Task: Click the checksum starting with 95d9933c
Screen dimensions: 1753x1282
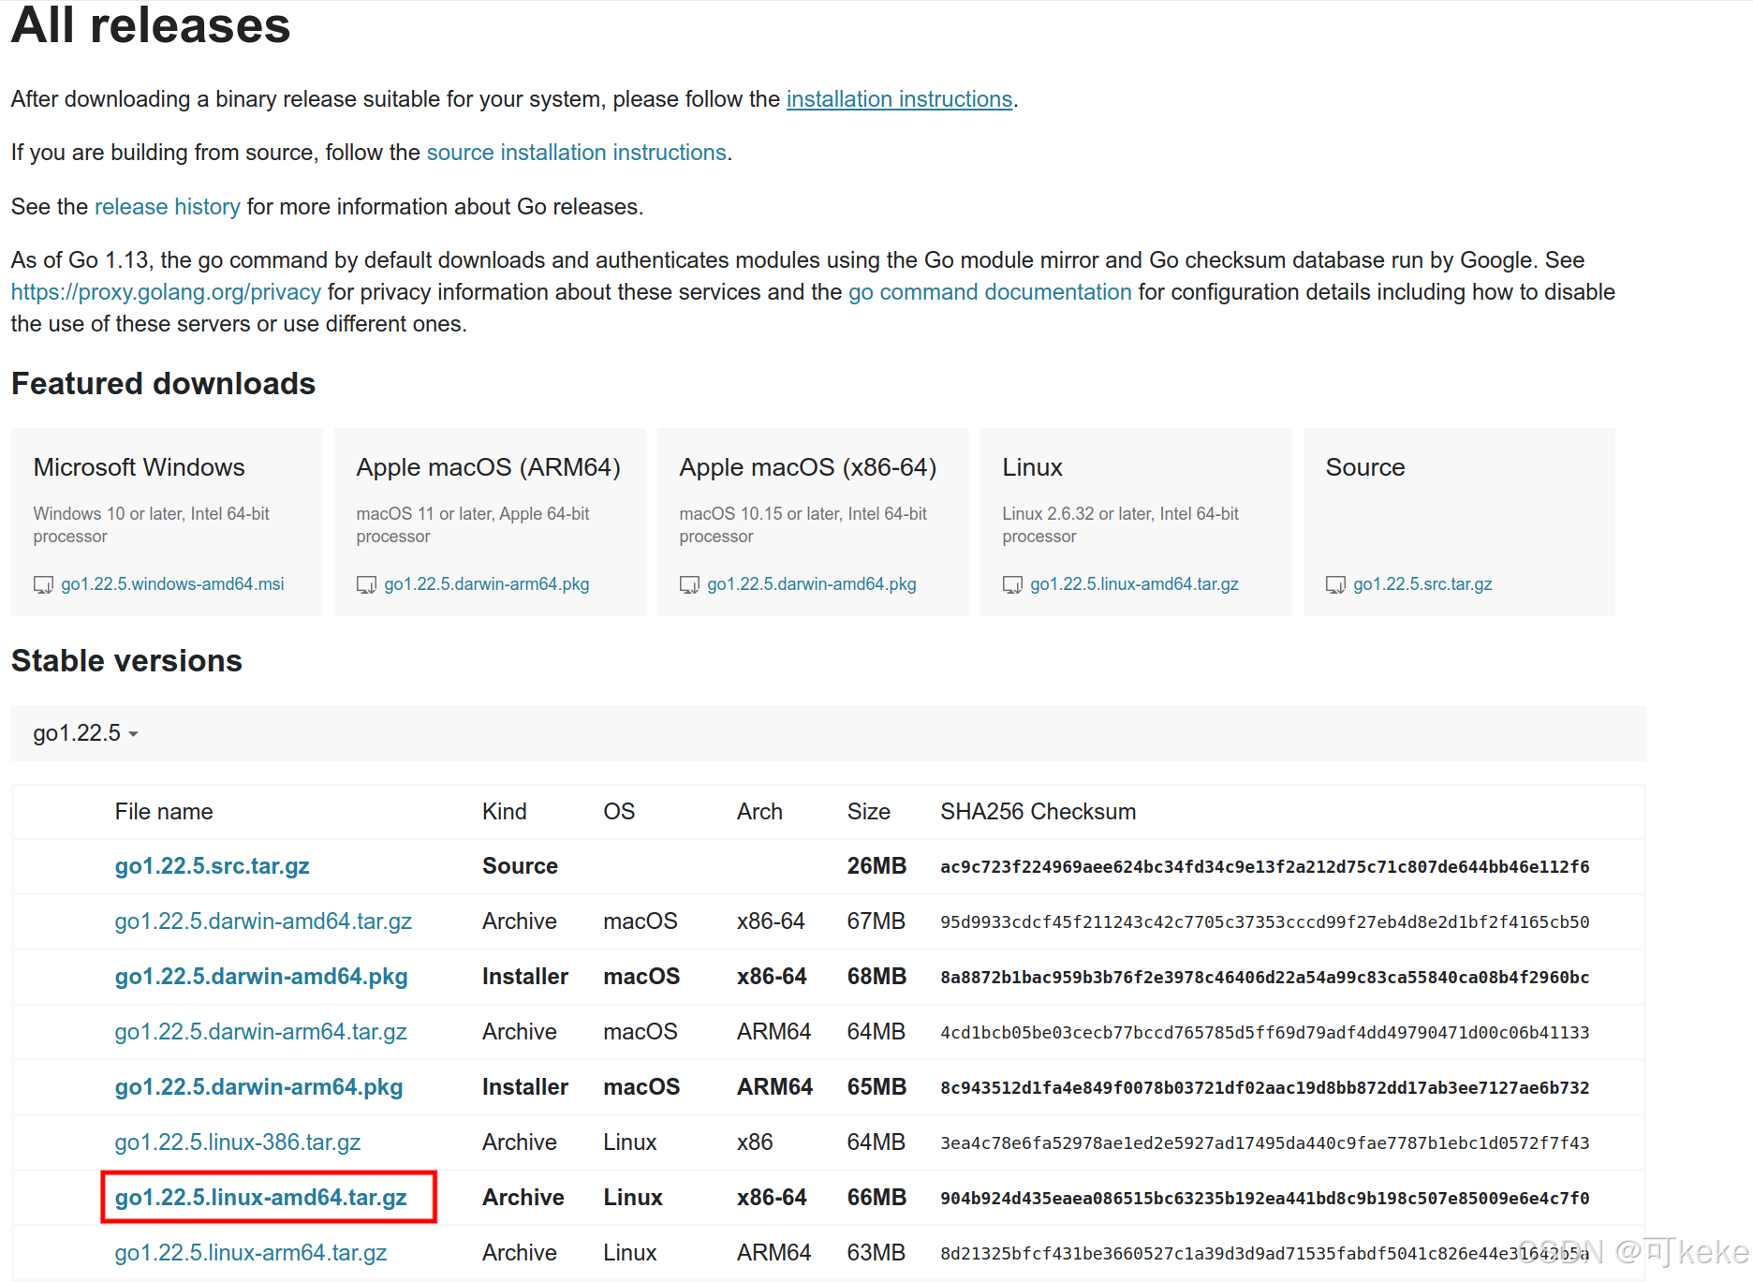Action: pyautogui.click(x=1264, y=922)
